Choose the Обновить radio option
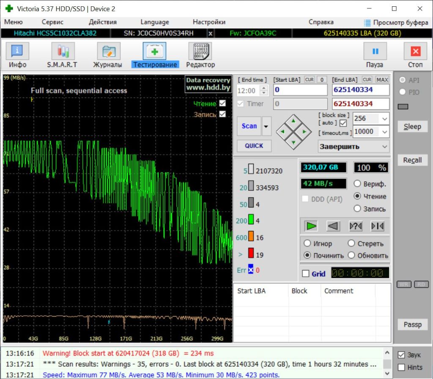The width and height of the screenshot is (433, 379). point(351,255)
